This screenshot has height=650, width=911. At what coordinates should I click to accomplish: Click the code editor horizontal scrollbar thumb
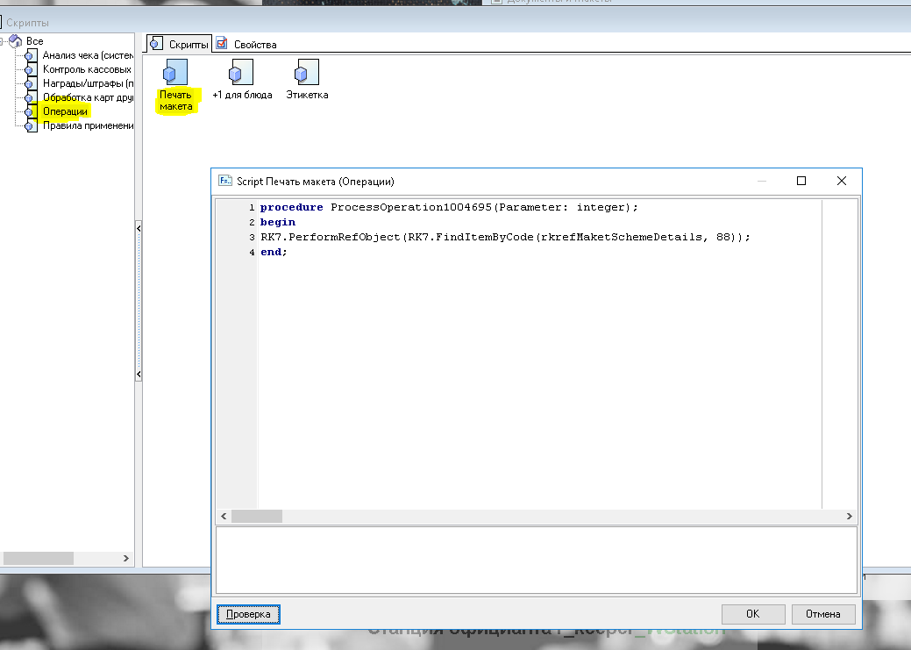point(257,517)
